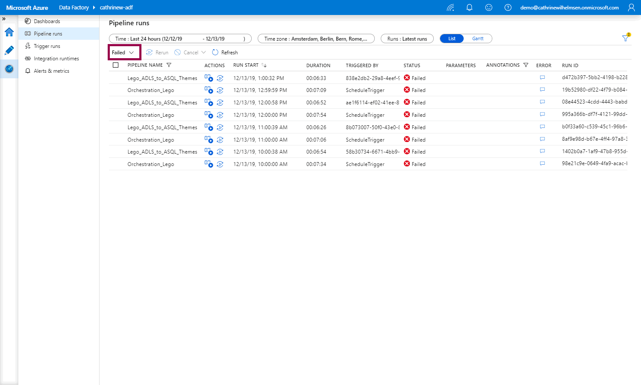Go to the Data Factory home icon
Screen dimensions: 641x385
pos(9,32)
